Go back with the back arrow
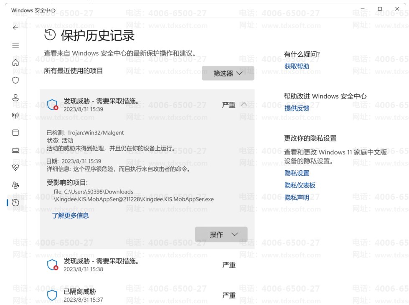This screenshot has width=409, height=305. (15, 28)
